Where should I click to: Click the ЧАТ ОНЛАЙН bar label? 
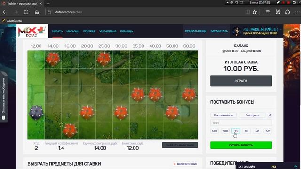tap(246, 167)
